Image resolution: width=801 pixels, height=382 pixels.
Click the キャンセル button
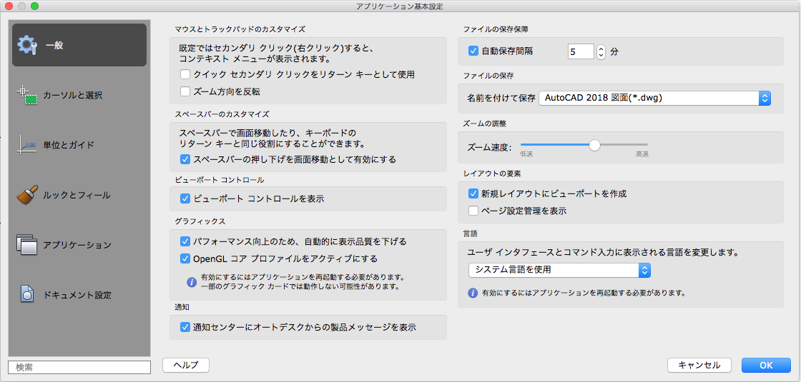click(699, 365)
